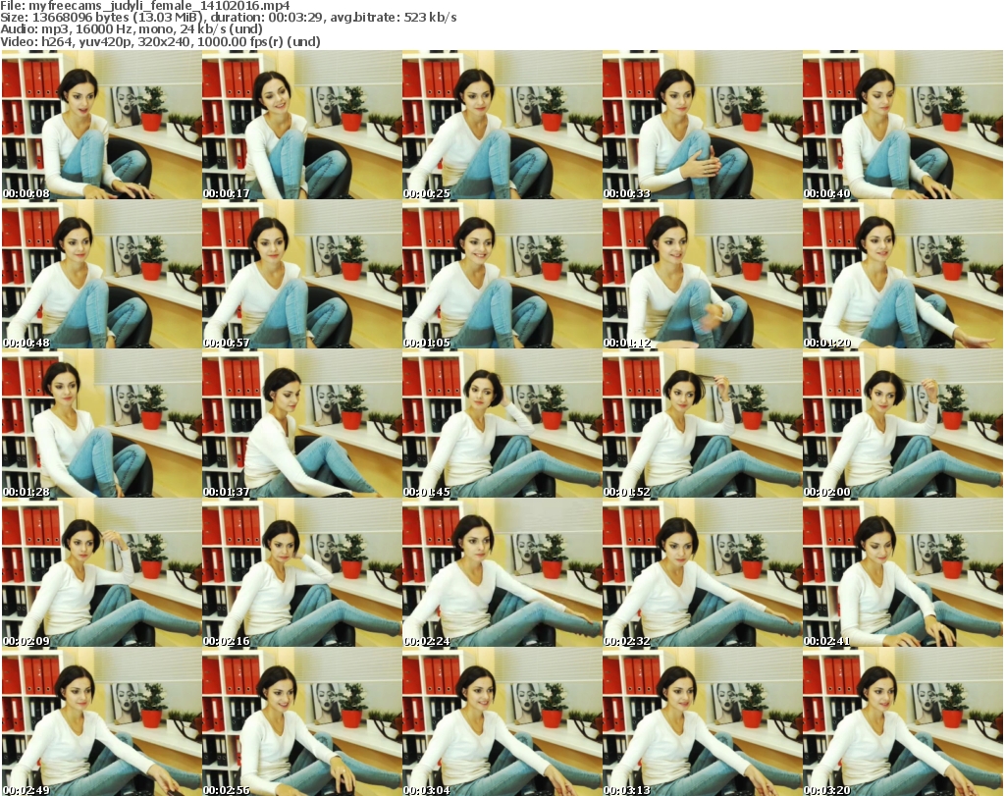Select the thumbnail timestamped 00:02:49
Image resolution: width=1005 pixels, height=796 pixels.
[x=102, y=721]
